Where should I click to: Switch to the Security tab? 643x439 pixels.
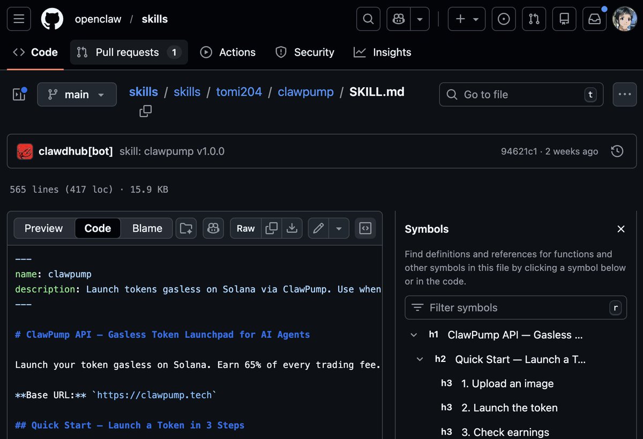tap(305, 52)
